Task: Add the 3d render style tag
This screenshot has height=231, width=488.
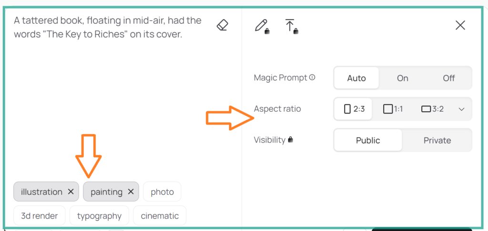Action: (40, 215)
